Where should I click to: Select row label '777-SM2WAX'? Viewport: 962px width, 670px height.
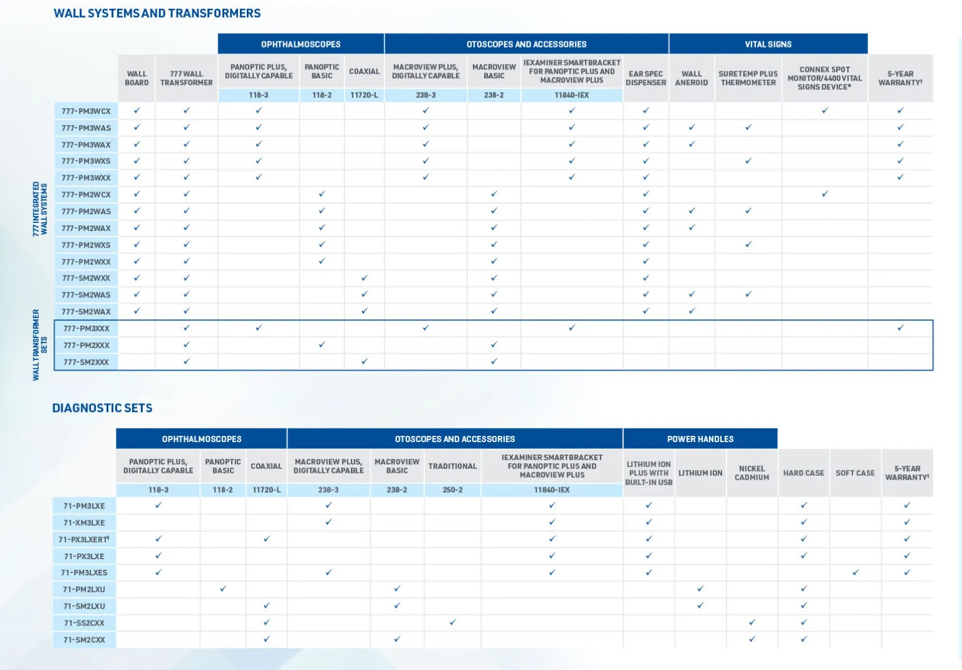click(x=86, y=312)
